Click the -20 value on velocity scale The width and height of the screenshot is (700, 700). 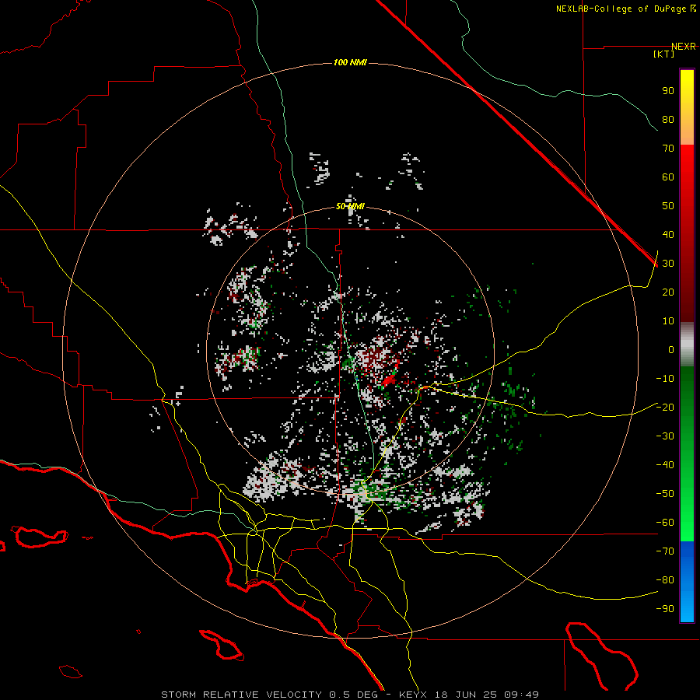tap(665, 407)
